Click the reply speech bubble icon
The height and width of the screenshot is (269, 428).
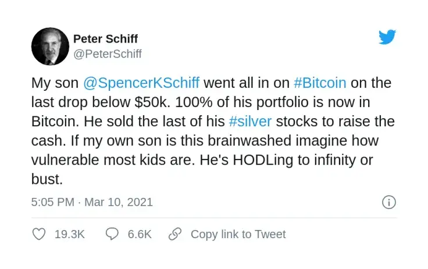pos(112,234)
